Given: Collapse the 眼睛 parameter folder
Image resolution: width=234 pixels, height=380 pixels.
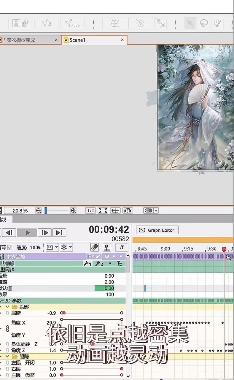Looking at the screenshot, I should pyautogui.click(x=7, y=356).
